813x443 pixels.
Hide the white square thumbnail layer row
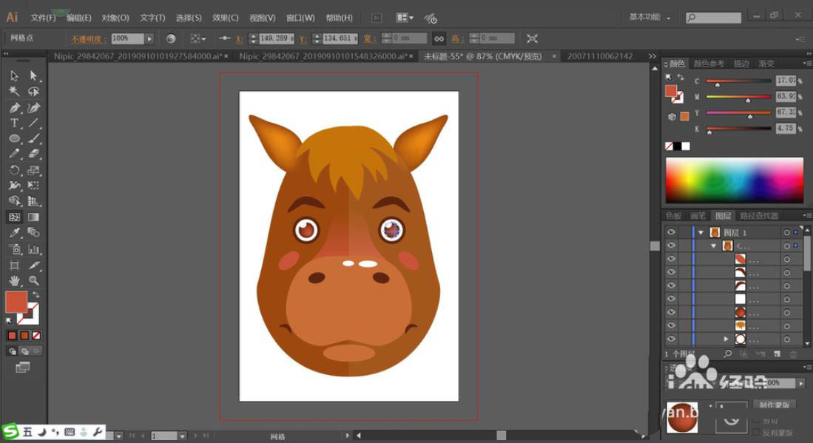(x=672, y=299)
